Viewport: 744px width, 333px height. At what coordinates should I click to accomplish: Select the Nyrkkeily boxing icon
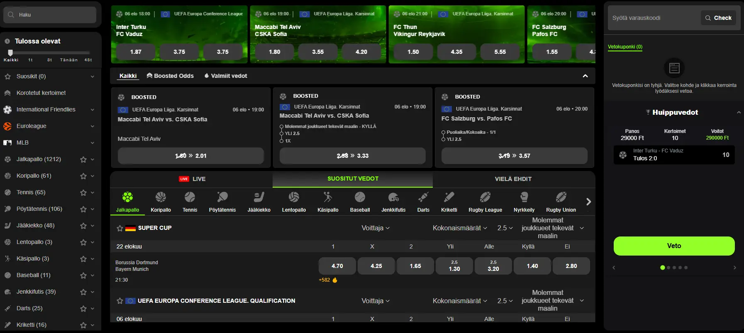click(524, 197)
